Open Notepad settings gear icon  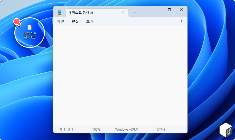point(181,21)
